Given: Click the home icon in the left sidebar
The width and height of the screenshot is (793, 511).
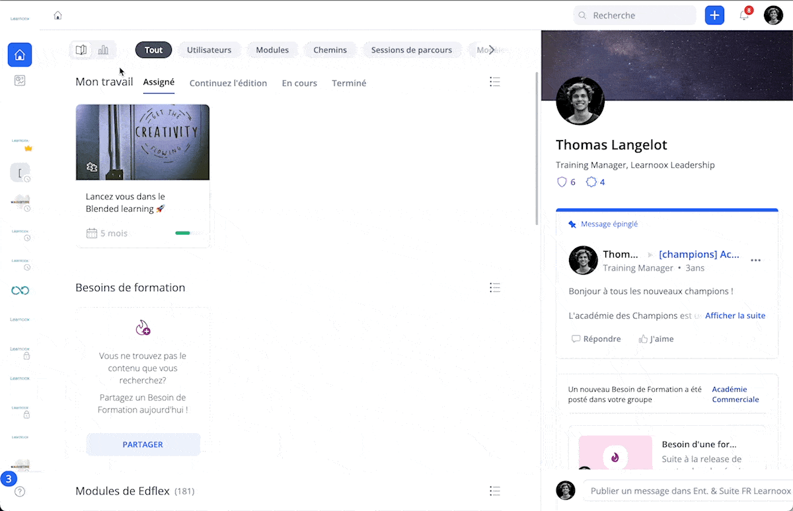Looking at the screenshot, I should pyautogui.click(x=20, y=55).
